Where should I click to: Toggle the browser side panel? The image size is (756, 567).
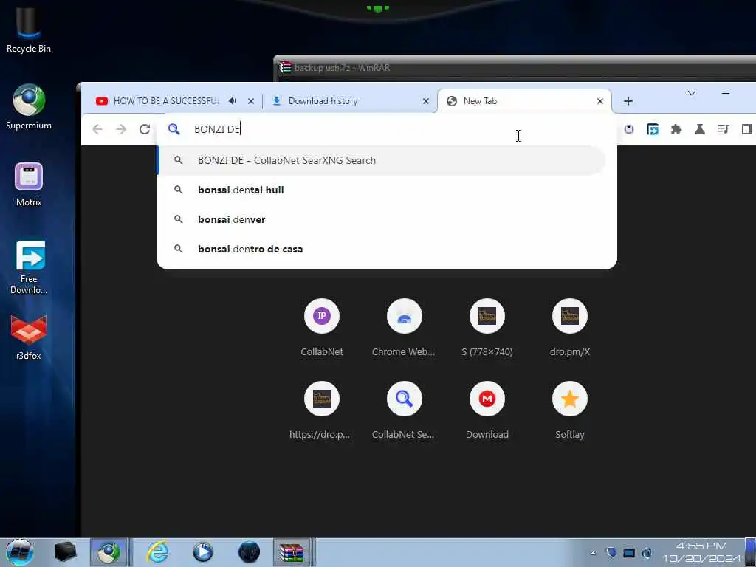[747, 129]
